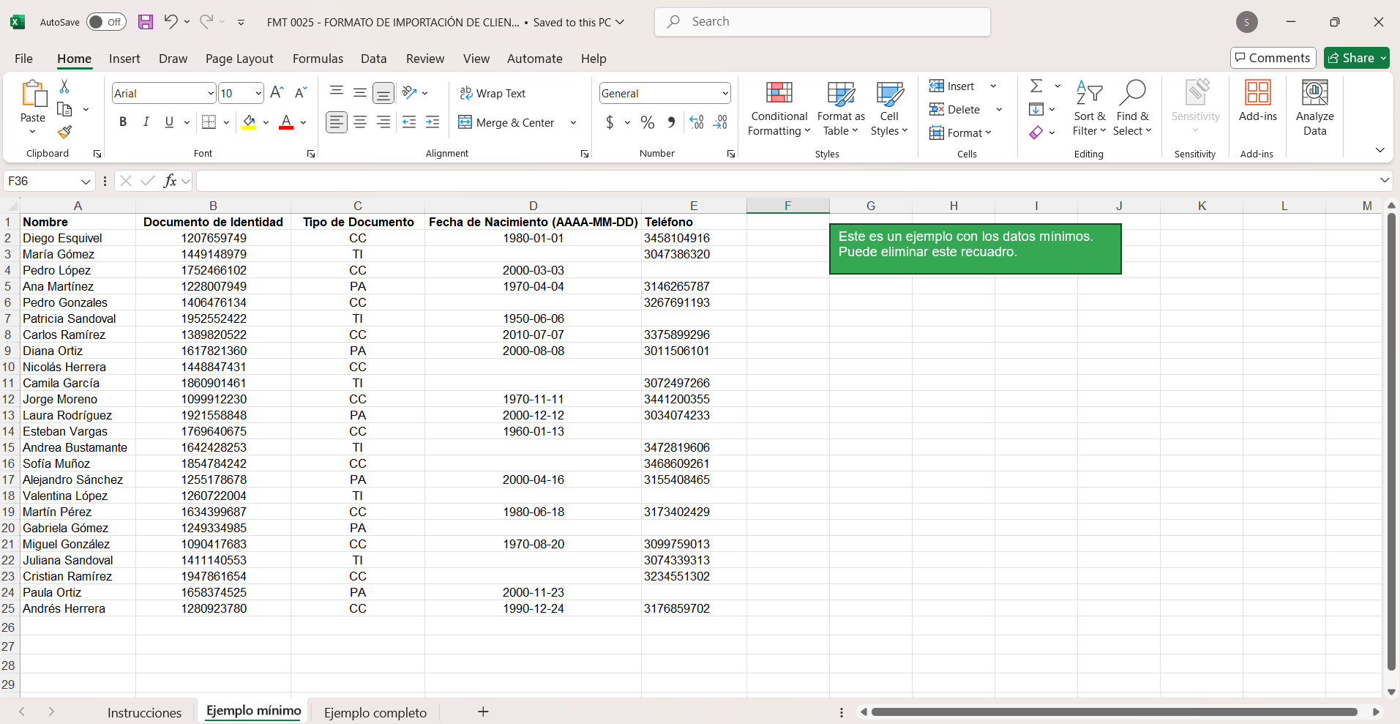Toggle Bold formatting
This screenshot has width=1400, height=724.
(123, 122)
